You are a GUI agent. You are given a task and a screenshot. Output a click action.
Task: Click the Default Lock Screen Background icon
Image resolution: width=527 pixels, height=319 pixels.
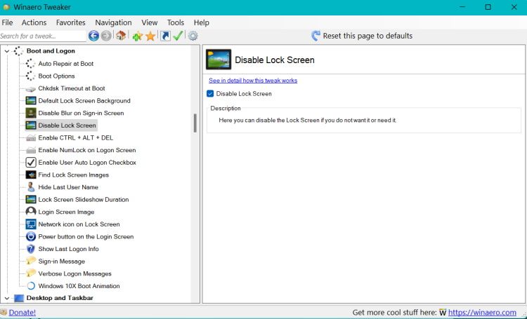(x=31, y=101)
